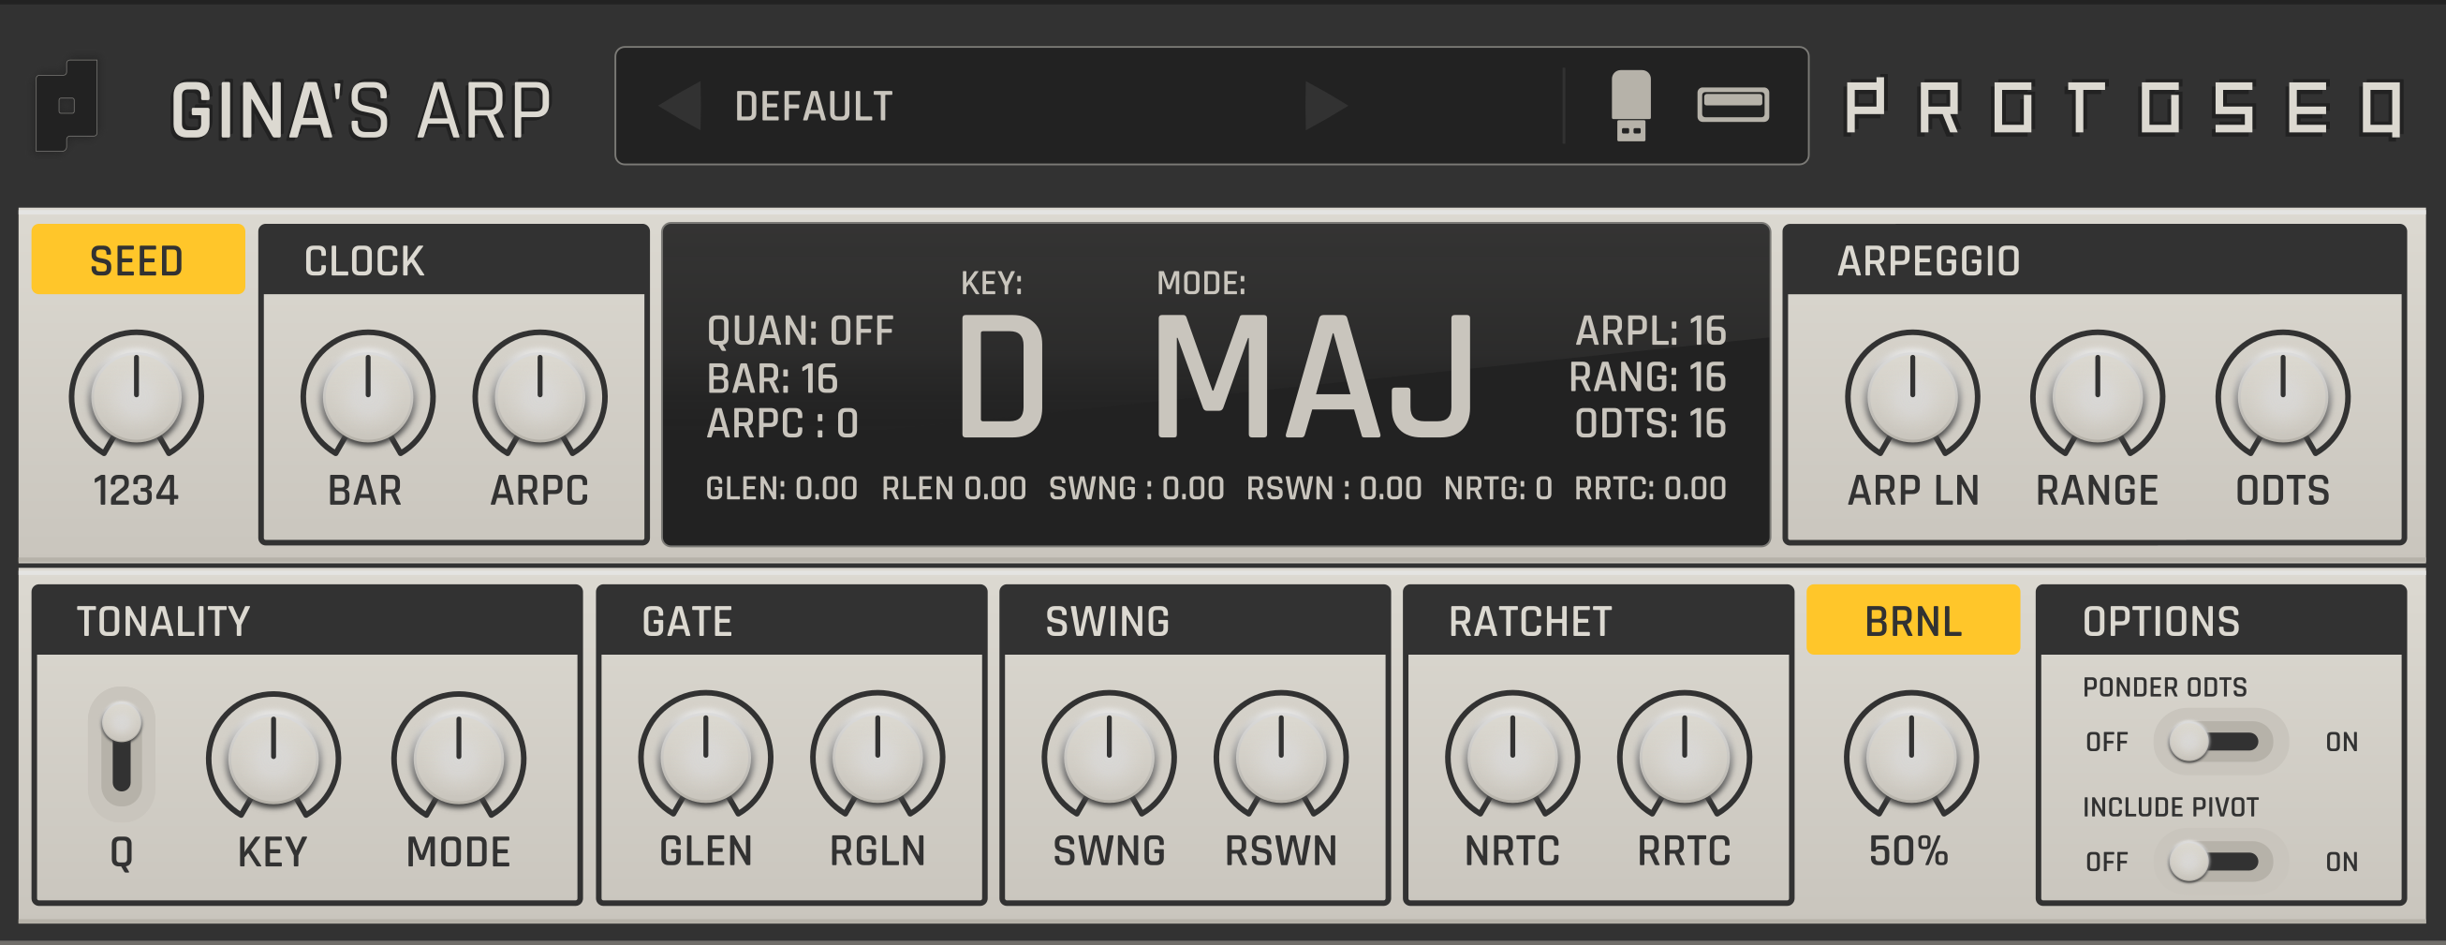Go to next preset with right arrow

tap(1327, 106)
